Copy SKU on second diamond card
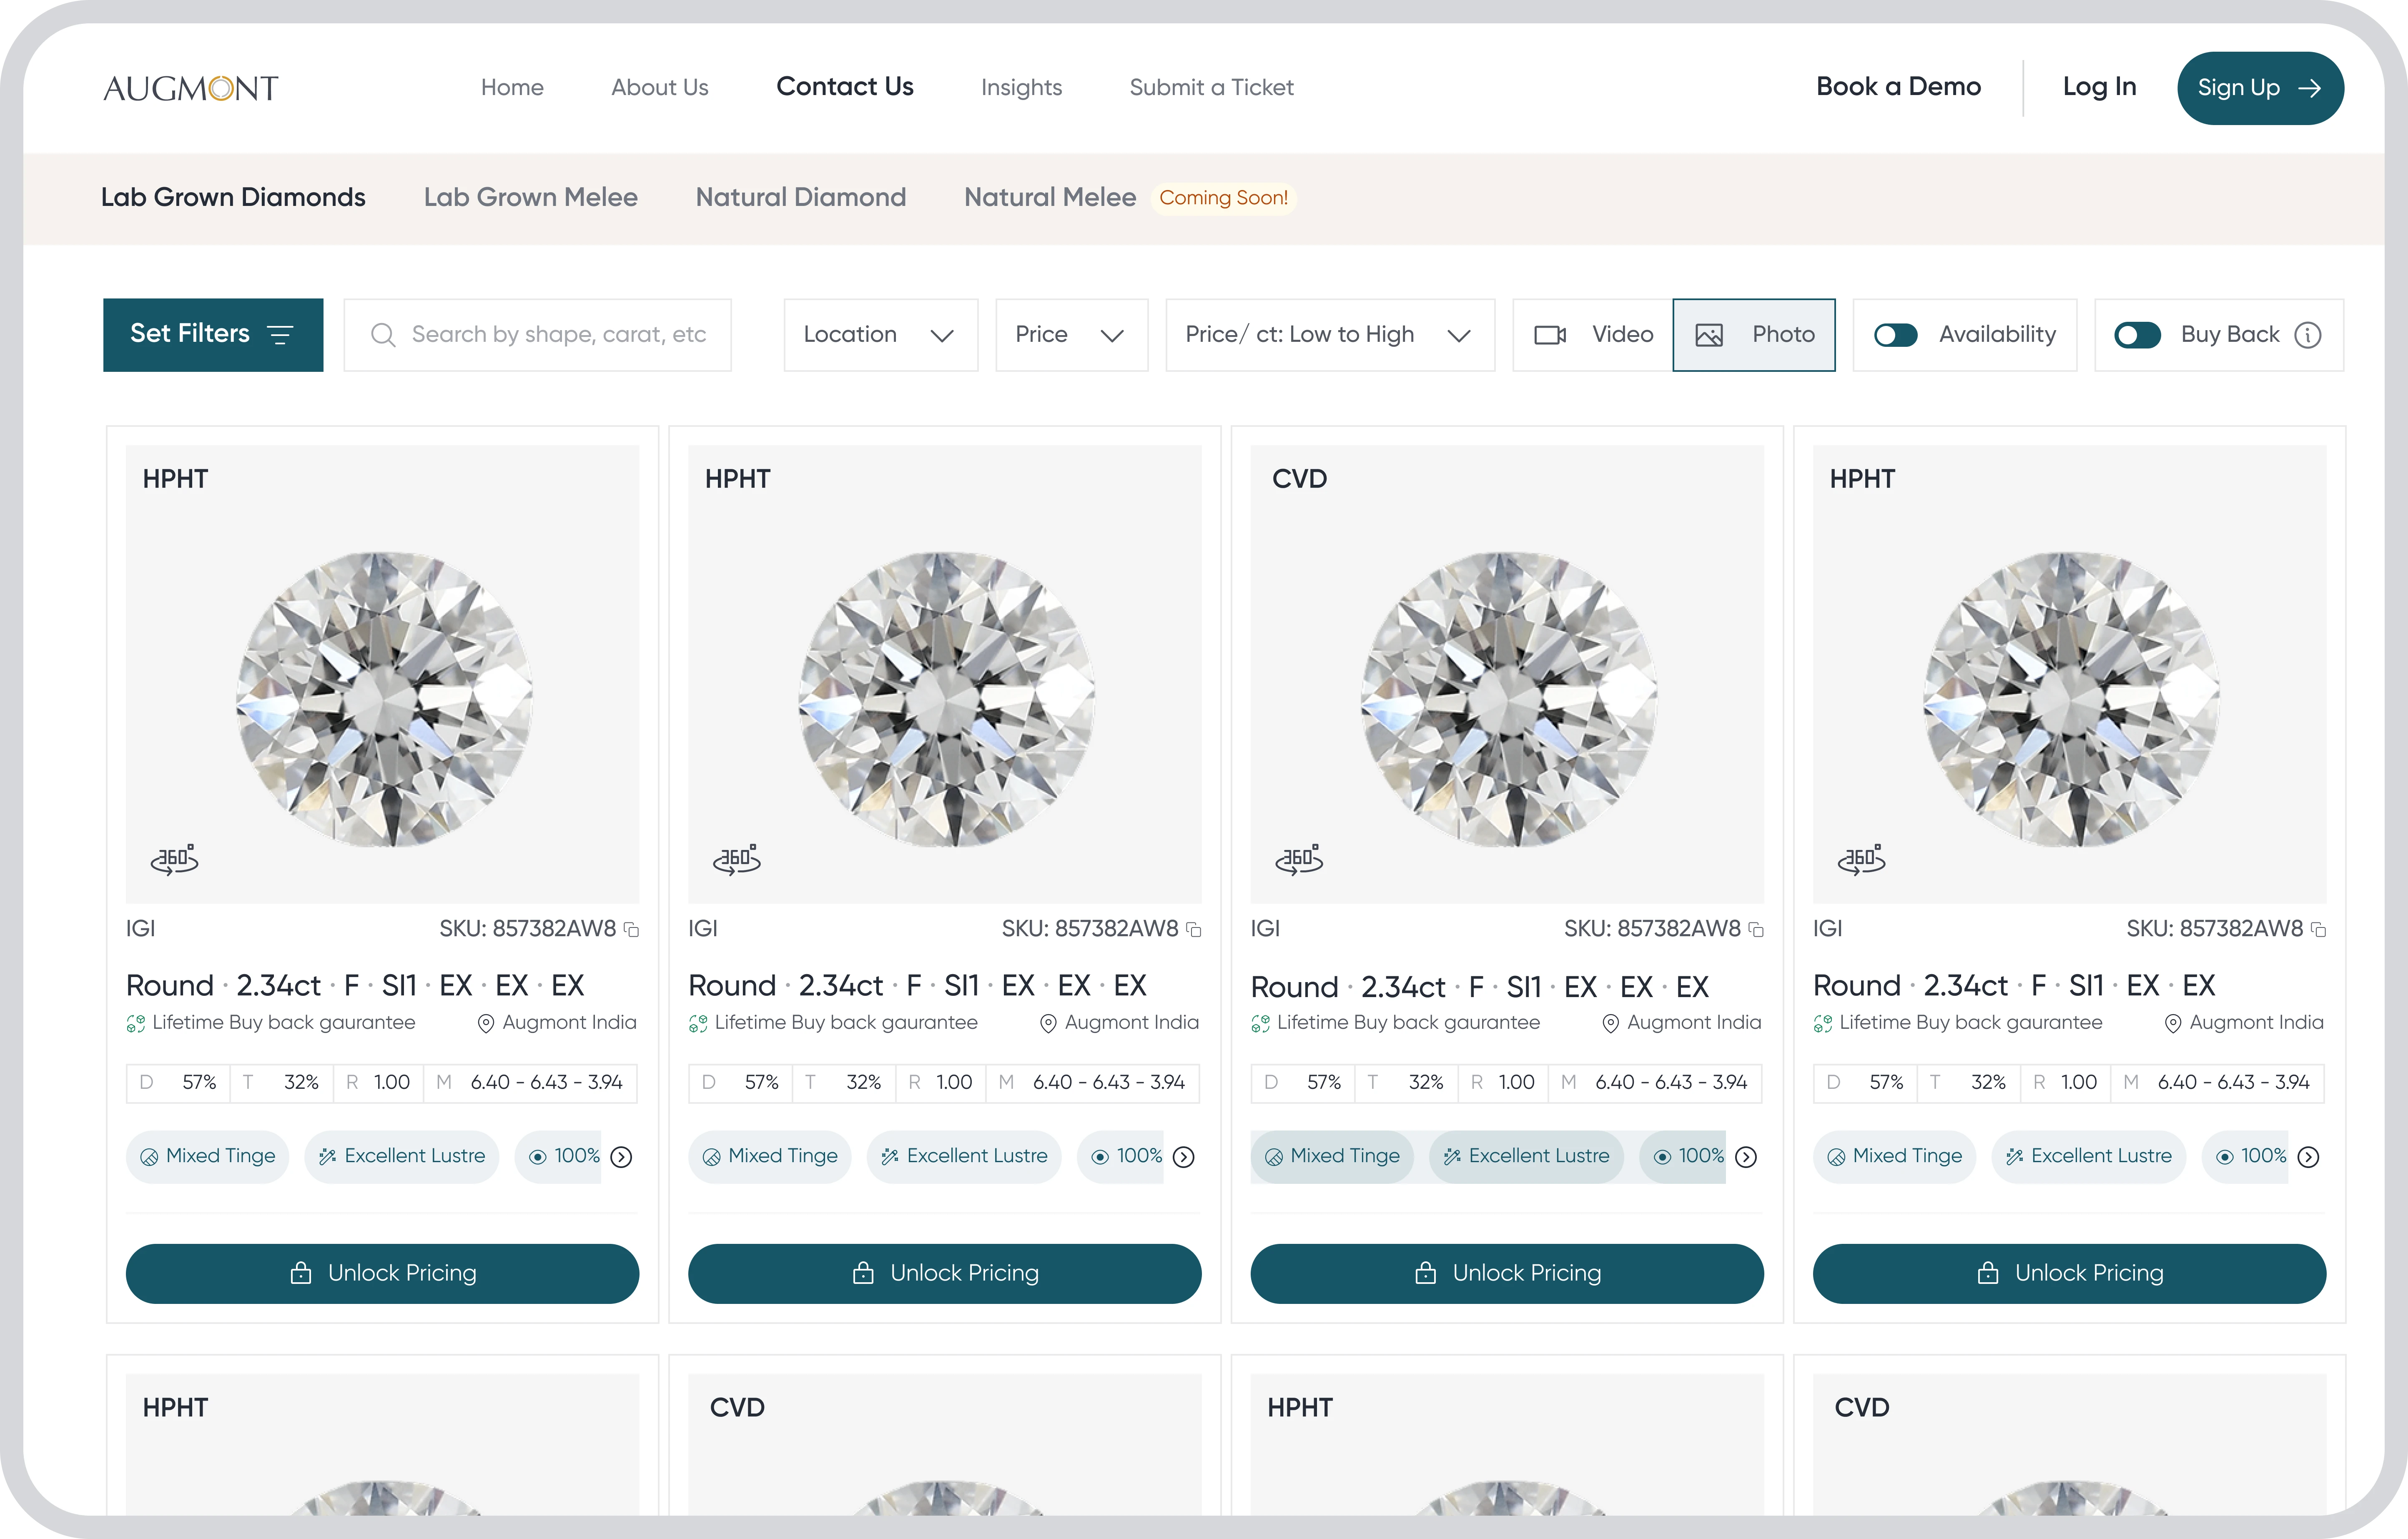The image size is (2408, 1539). (x=1194, y=930)
